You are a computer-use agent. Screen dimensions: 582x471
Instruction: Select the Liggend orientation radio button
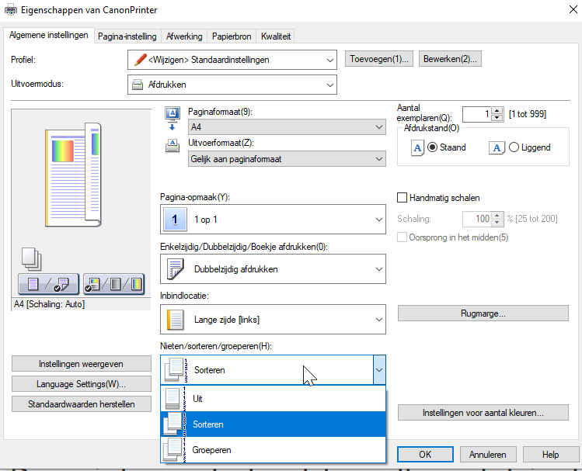[514, 147]
